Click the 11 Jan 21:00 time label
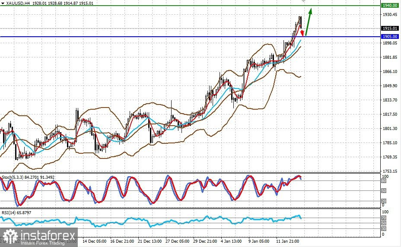 (x=287, y=241)
